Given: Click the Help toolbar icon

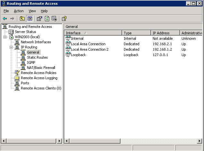Looking at the screenshot, I should point(64,19).
